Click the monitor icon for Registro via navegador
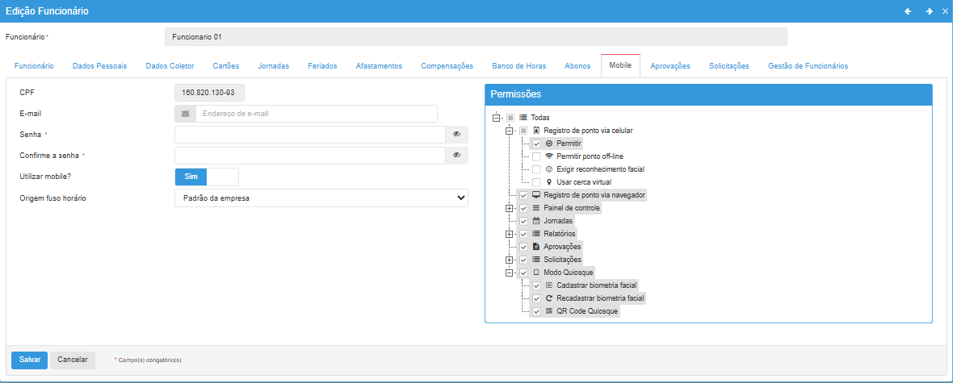953x383 pixels. 536,195
